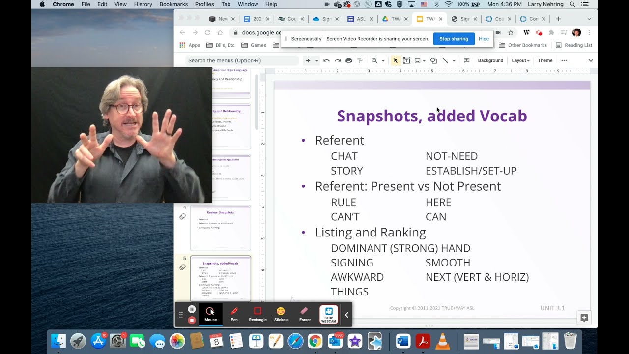Viewport: 629px width, 354px height.
Task: Click the Shape tool icon
Action: (x=433, y=60)
